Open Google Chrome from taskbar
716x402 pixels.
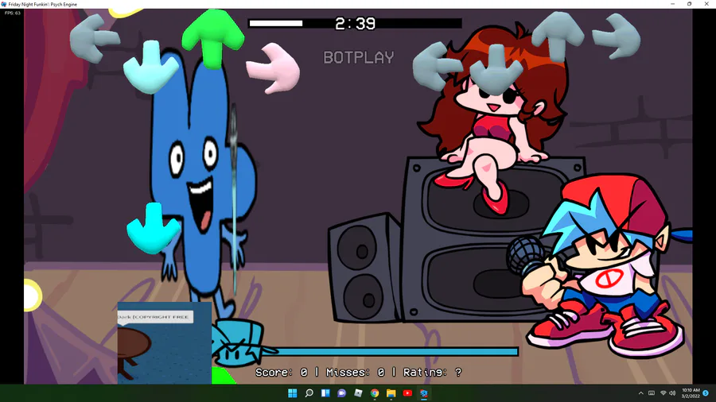[x=375, y=393]
